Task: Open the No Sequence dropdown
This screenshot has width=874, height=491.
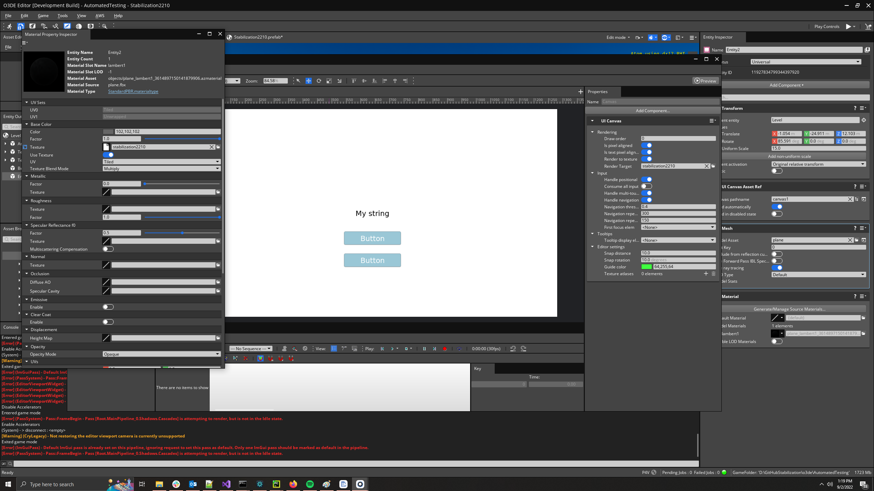Action: pyautogui.click(x=251, y=348)
